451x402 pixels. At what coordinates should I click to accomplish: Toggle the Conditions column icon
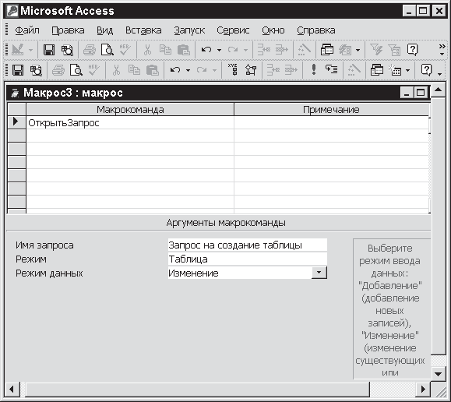tap(251, 69)
